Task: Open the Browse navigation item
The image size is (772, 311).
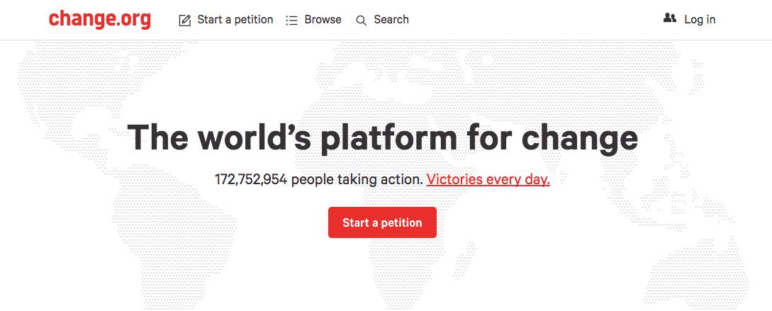Action: click(x=323, y=20)
